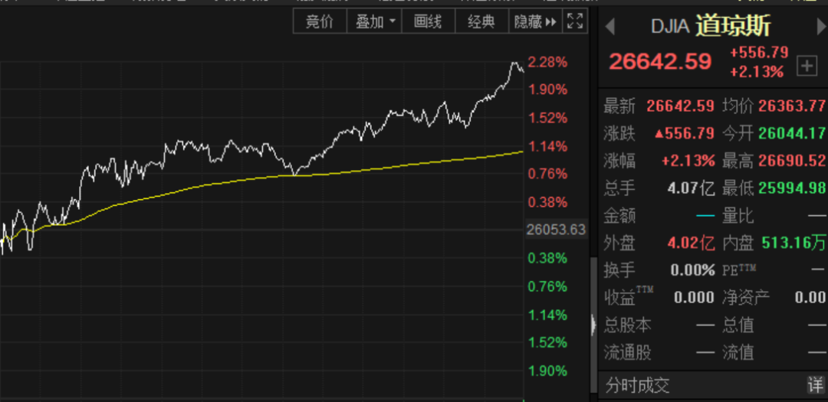Click the 涨幅 value +2.13% in the table

pyautogui.click(x=688, y=161)
